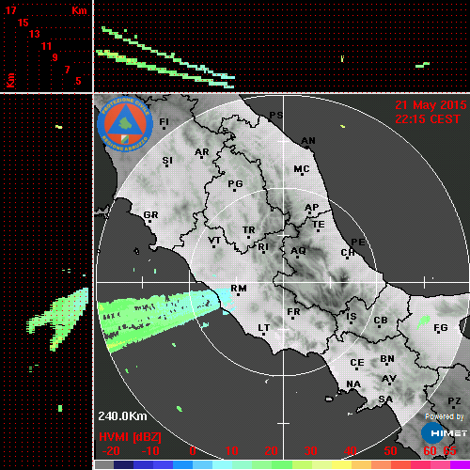Click the '17' km height axis label

pyautogui.click(x=10, y=10)
